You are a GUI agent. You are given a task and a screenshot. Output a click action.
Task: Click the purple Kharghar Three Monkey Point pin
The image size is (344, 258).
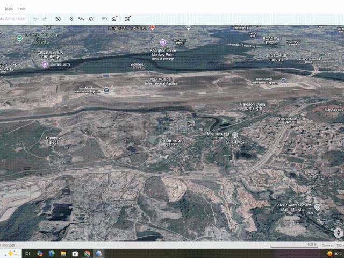click(163, 42)
